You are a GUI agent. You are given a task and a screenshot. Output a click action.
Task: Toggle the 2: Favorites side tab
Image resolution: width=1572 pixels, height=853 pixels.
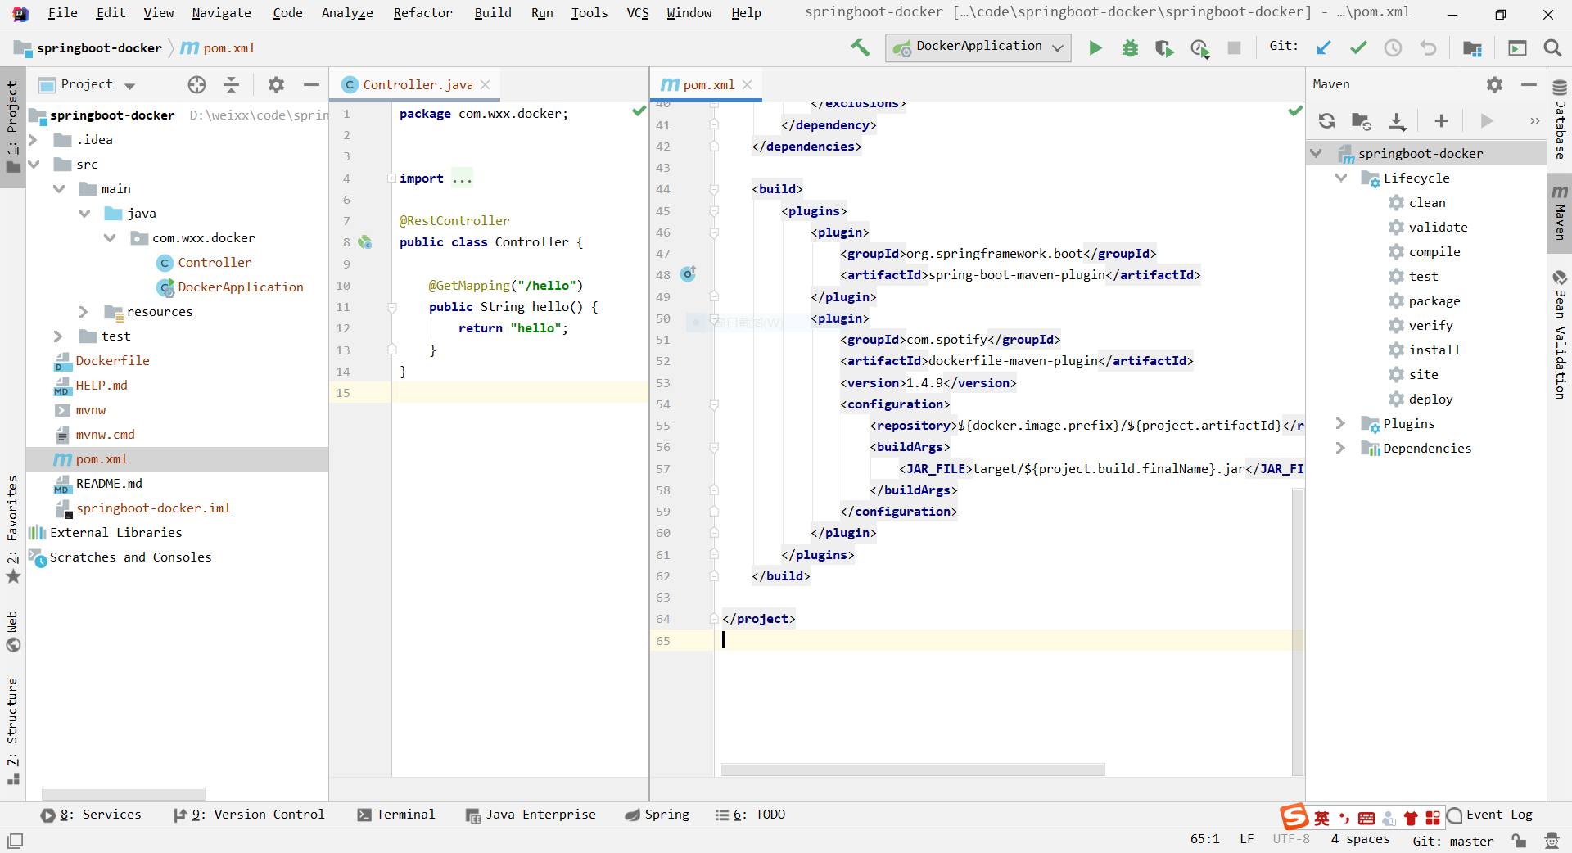12,529
